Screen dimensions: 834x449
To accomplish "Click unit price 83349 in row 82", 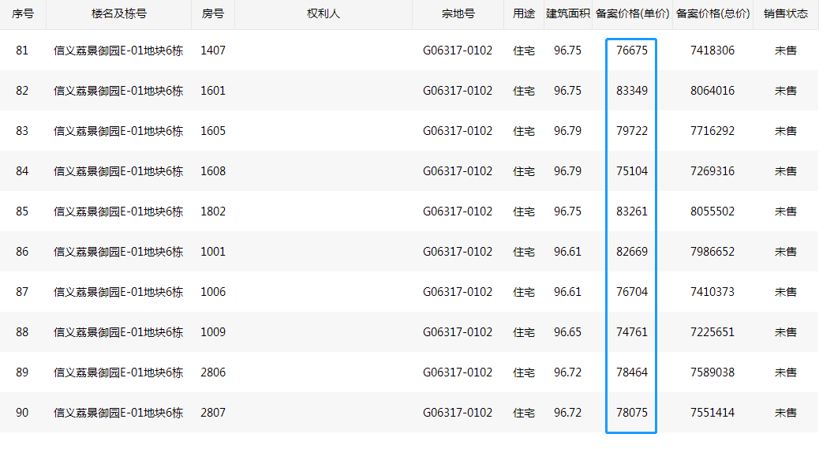I will pos(632,91).
